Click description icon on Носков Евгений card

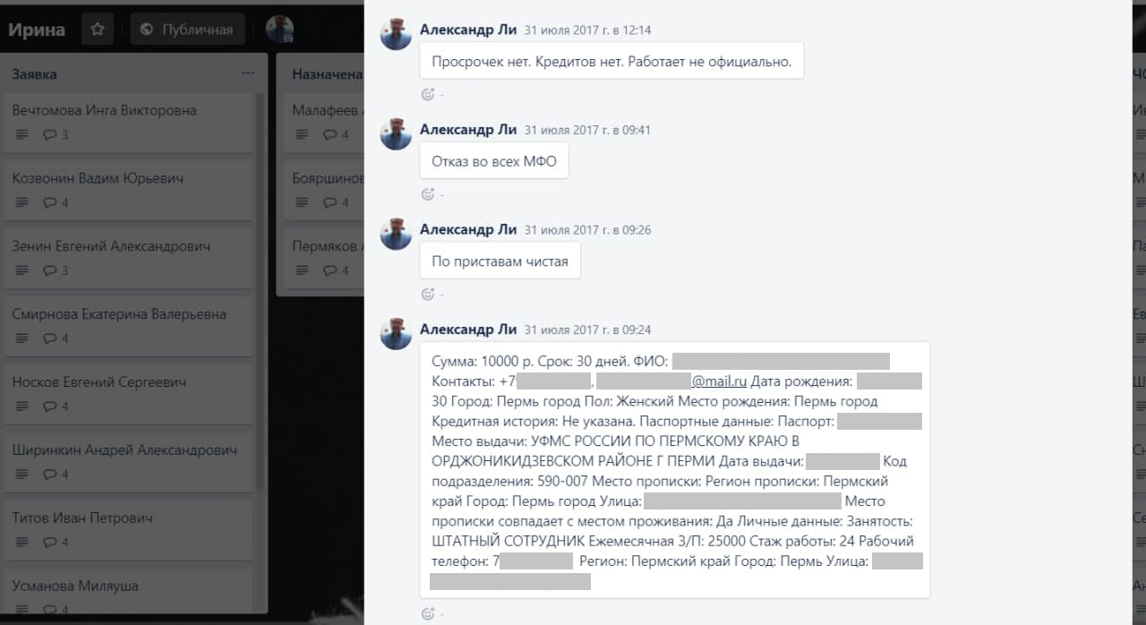(22, 407)
